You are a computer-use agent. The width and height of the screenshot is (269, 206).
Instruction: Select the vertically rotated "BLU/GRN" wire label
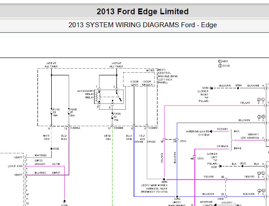point(175,157)
